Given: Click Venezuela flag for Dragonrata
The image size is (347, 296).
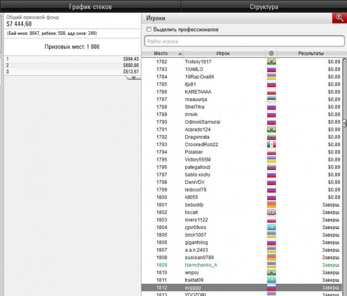Looking at the screenshot, I should coord(271,137).
